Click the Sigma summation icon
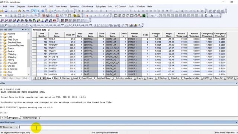238x134 pixels. point(198,11)
